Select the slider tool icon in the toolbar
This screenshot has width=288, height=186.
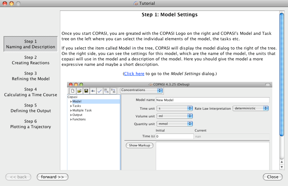(92, 90)
